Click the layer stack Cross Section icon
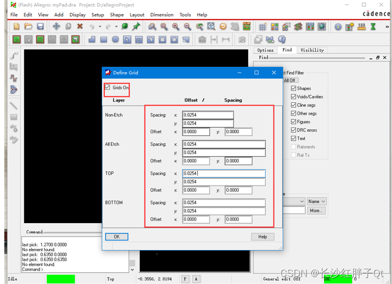 (x=298, y=26)
